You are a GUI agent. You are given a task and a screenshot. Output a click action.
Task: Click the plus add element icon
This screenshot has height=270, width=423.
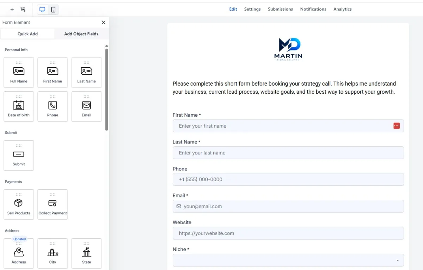(12, 10)
